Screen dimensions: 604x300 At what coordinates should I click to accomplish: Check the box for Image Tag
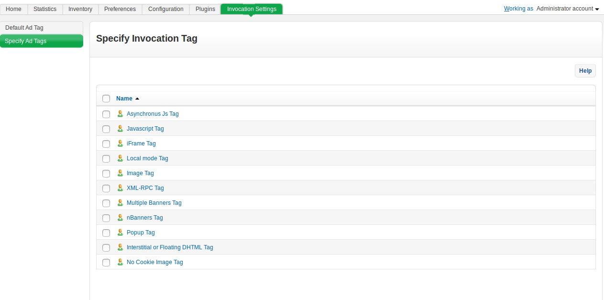[x=106, y=174]
